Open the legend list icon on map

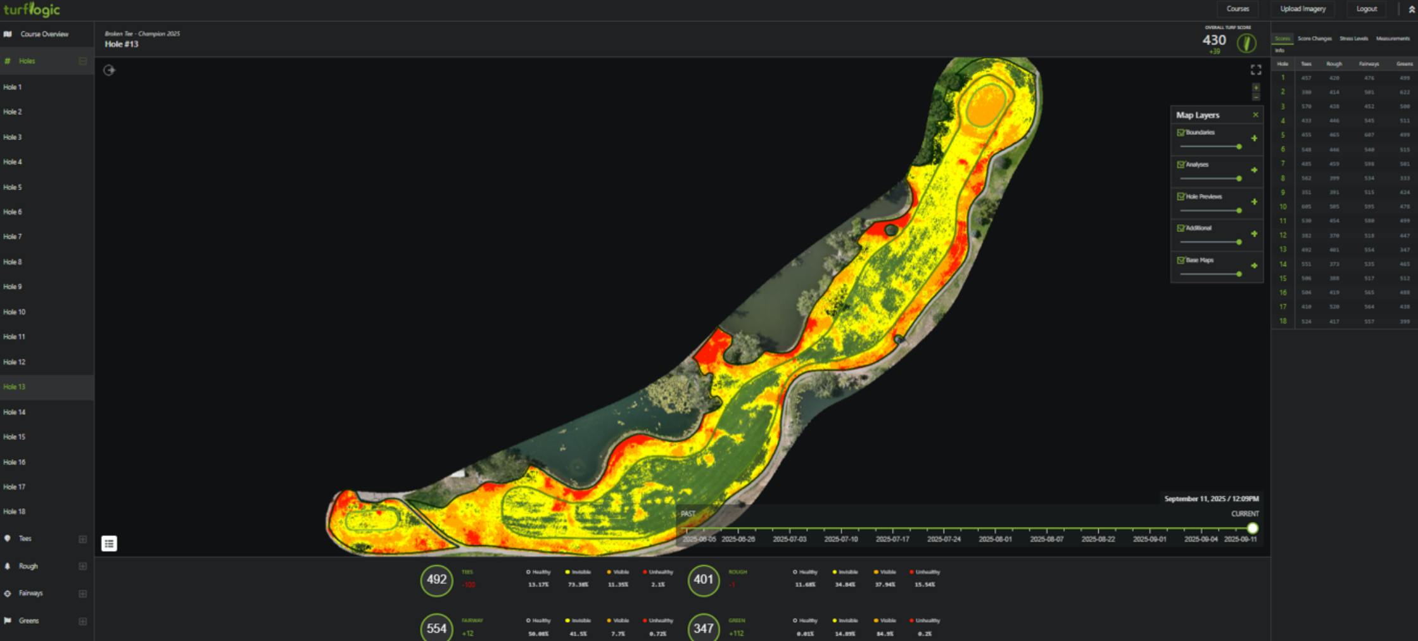(109, 543)
